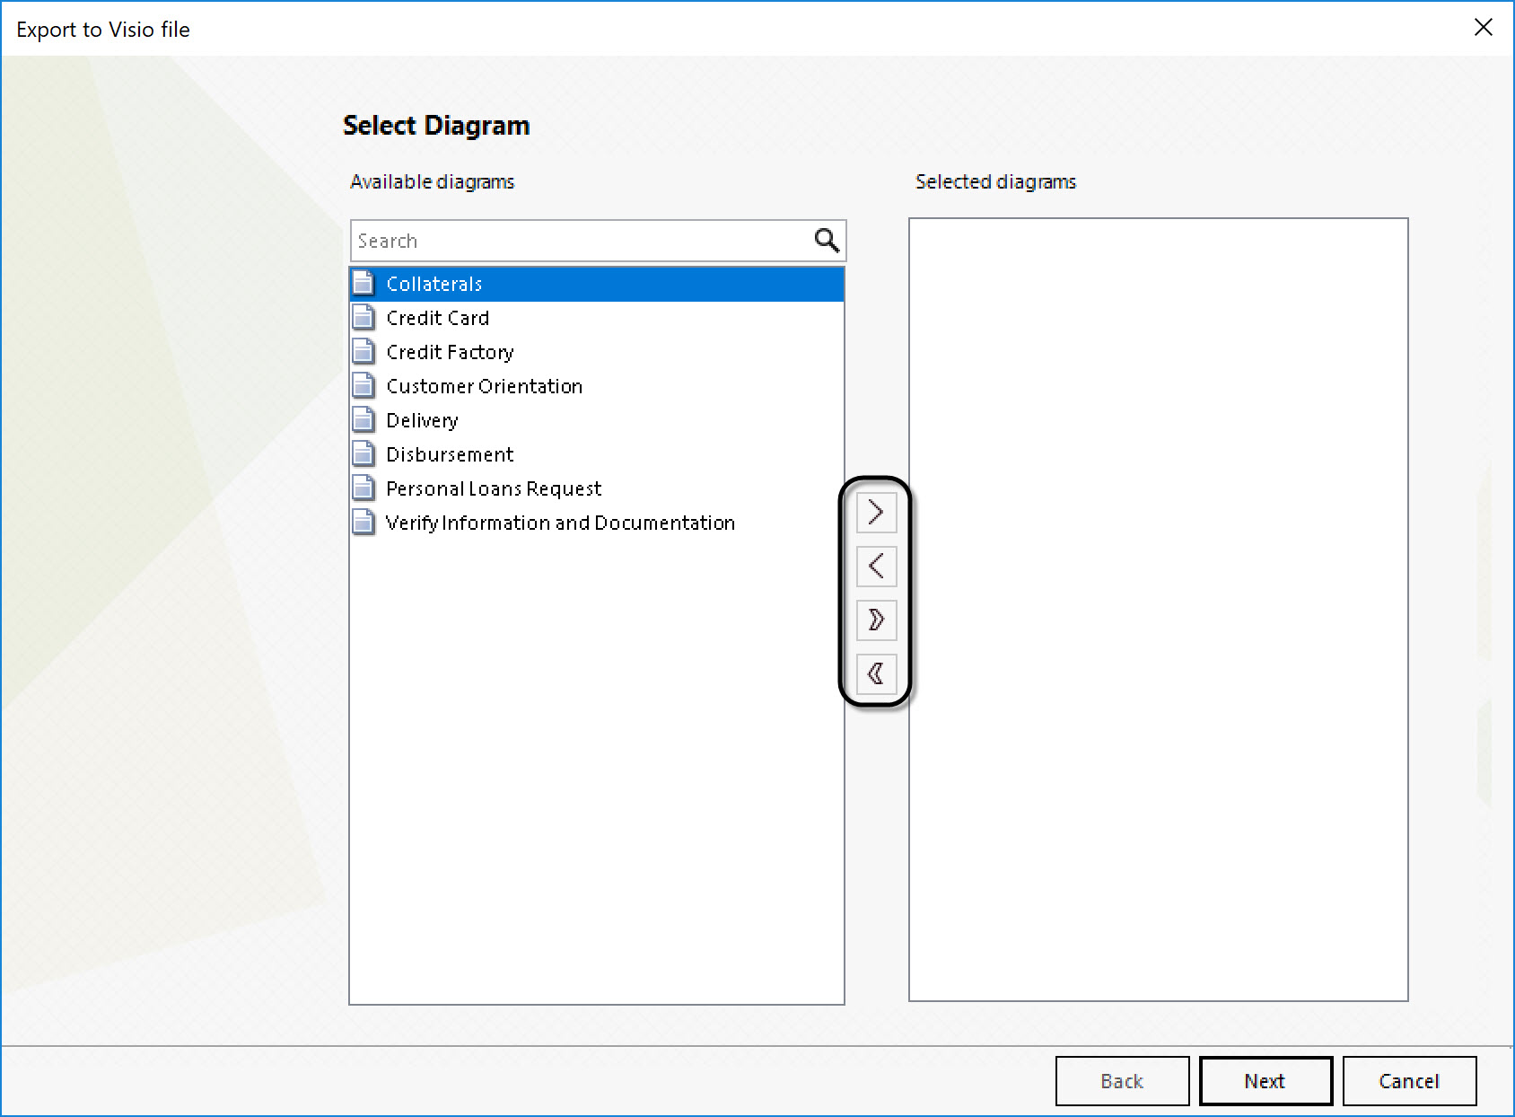Select Verify Information and Documentation name
The width and height of the screenshot is (1515, 1117).
coord(560,523)
